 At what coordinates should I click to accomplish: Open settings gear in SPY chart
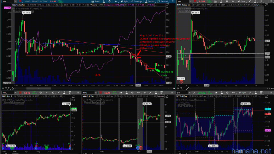click(x=227, y=93)
